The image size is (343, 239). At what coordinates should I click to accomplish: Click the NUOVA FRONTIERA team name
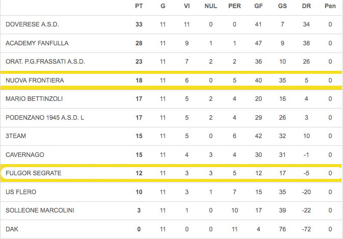pos(34,81)
